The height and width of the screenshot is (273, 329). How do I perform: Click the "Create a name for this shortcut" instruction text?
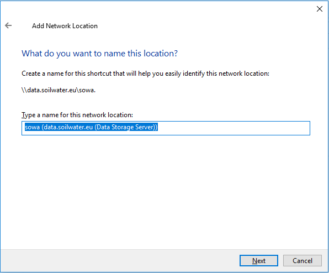[x=145, y=73]
